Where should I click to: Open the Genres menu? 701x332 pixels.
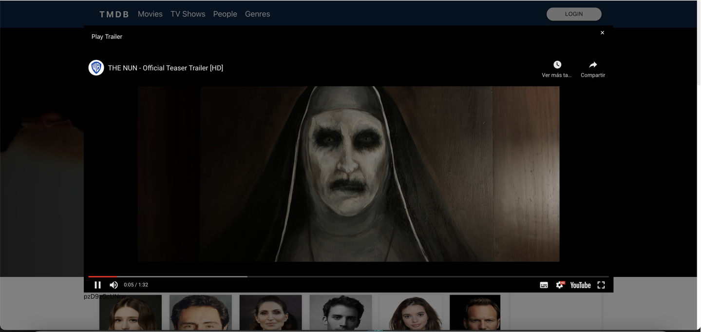[x=257, y=14]
